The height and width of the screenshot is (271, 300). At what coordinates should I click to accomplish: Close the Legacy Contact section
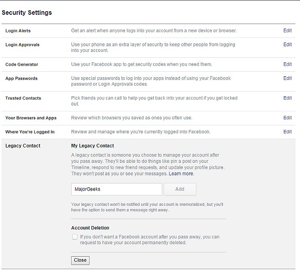tap(80, 260)
